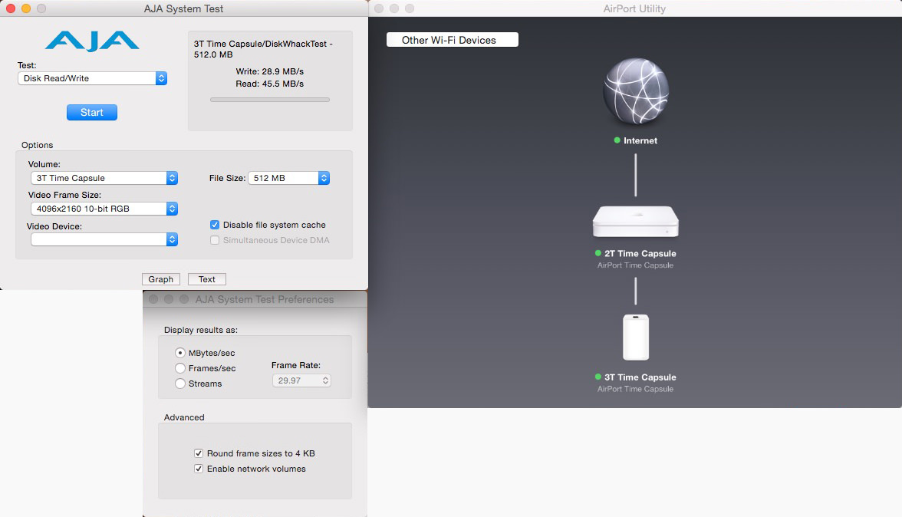Click Other Wi-Fi Devices button
This screenshot has width=902, height=517.
pos(453,40)
